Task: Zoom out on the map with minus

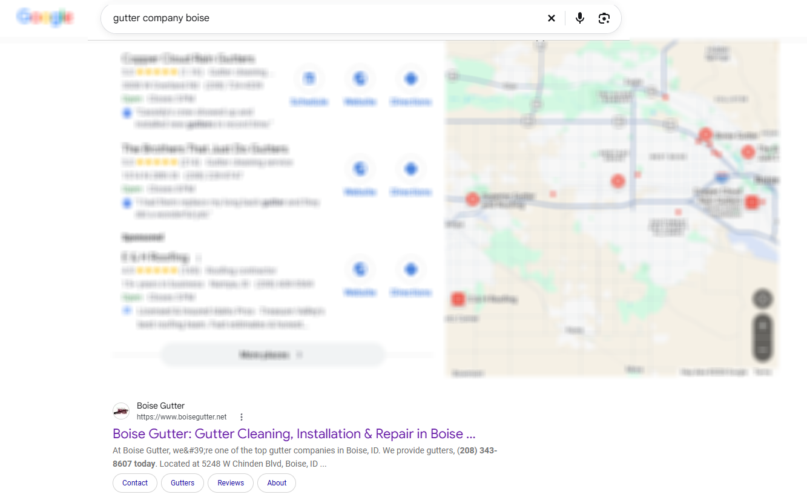Action: [763, 350]
